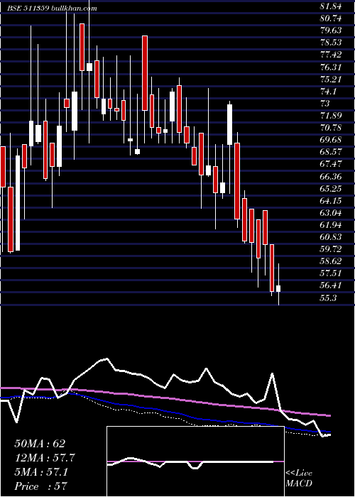Click the <<Live MACD label
Screen dimensions: 355x497
(299, 479)
